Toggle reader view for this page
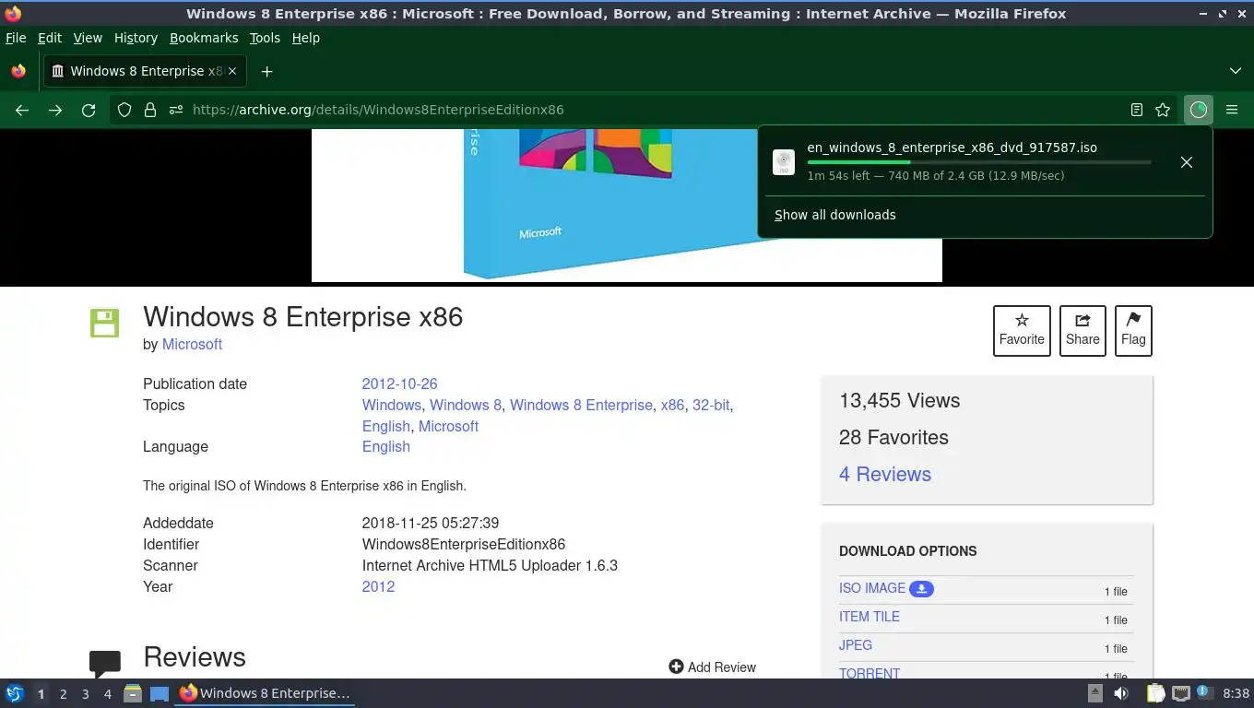 point(1137,110)
